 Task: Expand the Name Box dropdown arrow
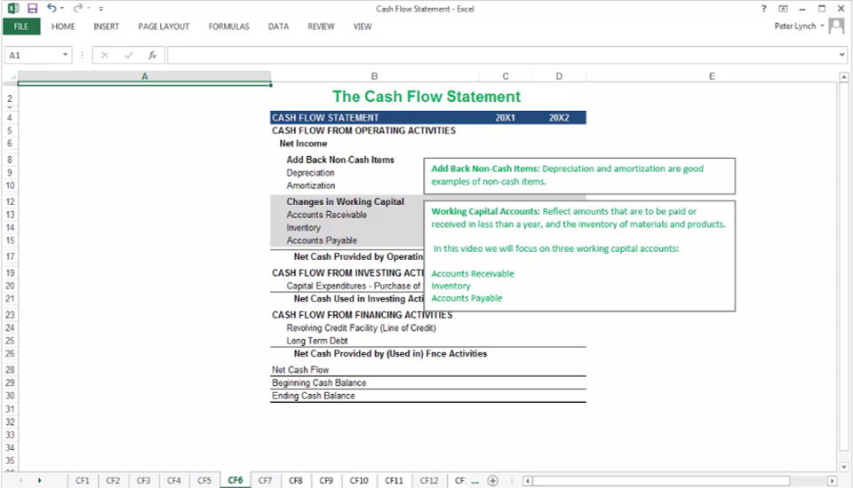[65, 55]
